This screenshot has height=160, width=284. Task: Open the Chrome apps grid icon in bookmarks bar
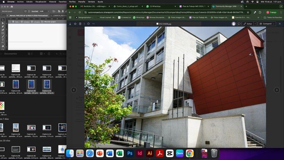click(70, 17)
